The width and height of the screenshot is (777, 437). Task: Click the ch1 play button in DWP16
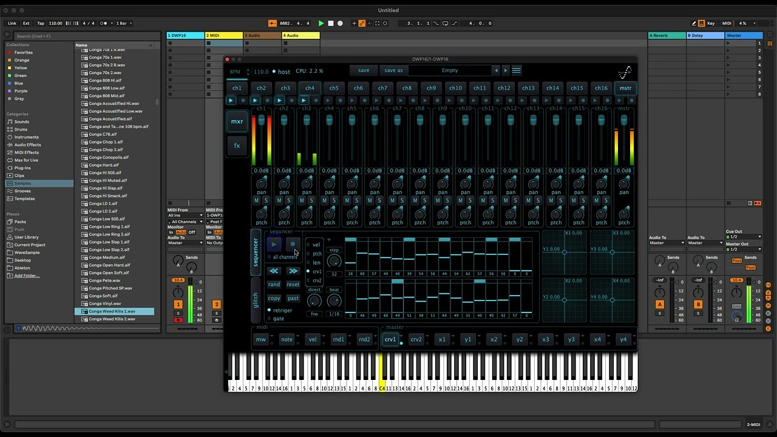[231, 100]
